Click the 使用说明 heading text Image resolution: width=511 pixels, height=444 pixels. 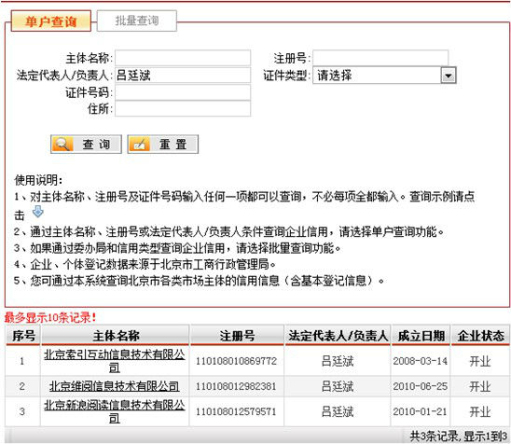tap(38, 180)
